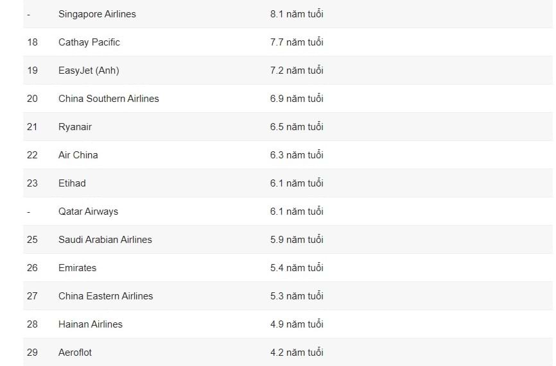Viewport: 556px width, 366px height.
Task: Click the 4.2 năm tuổi value
Action: coord(297,352)
